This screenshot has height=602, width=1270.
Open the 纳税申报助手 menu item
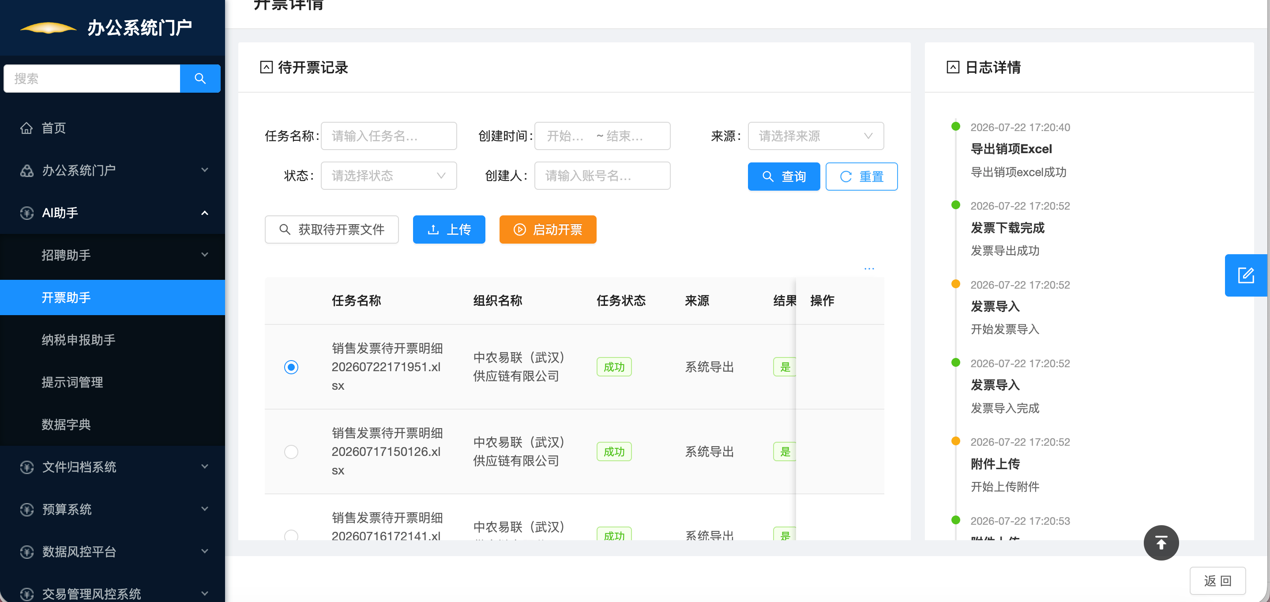point(113,340)
